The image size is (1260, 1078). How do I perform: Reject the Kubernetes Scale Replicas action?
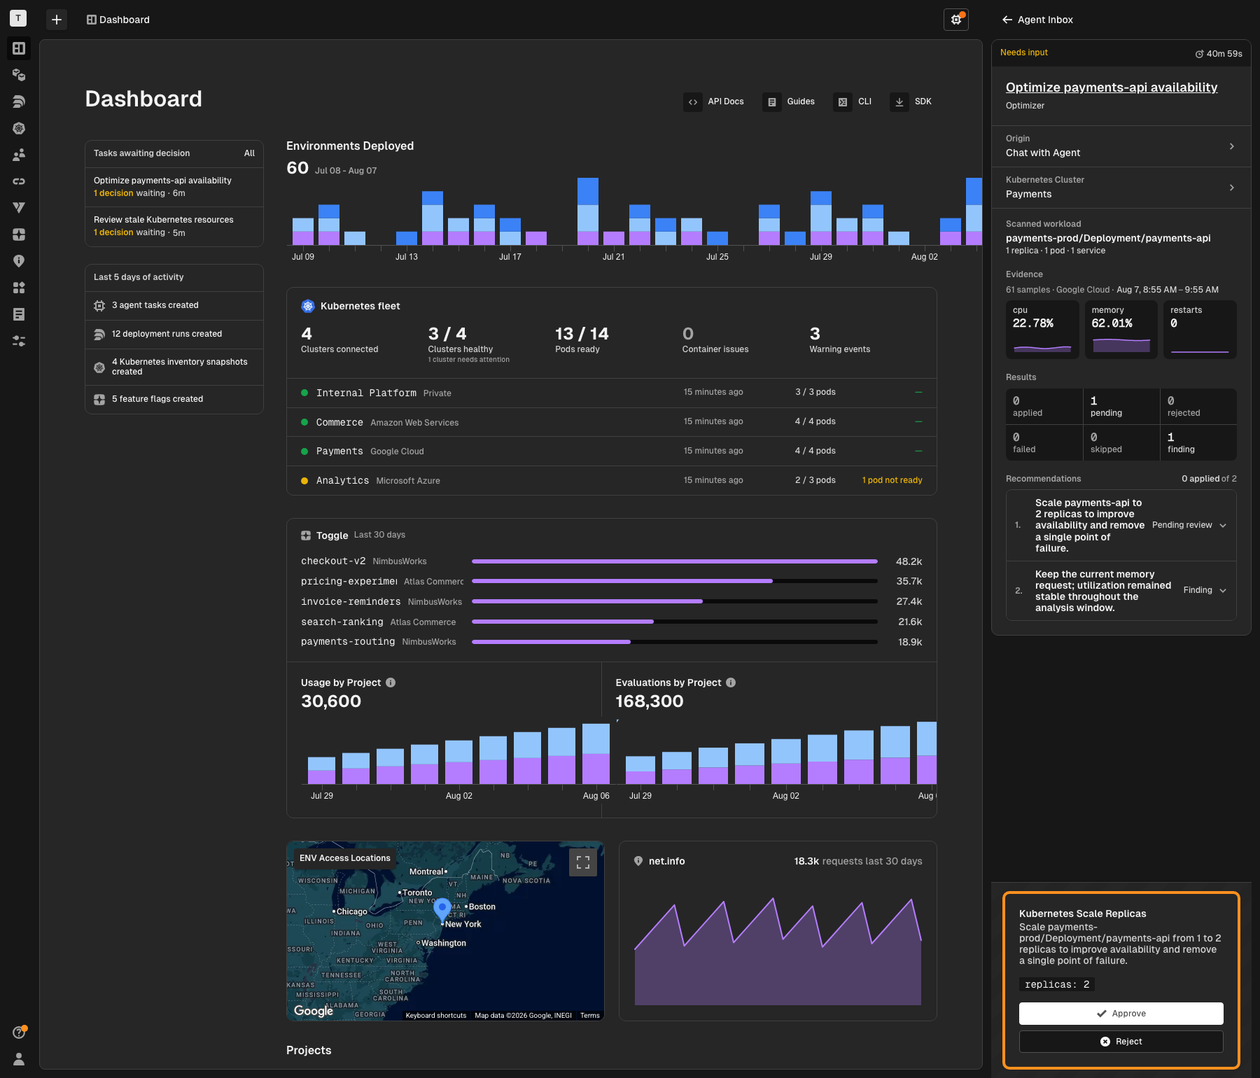1121,1042
